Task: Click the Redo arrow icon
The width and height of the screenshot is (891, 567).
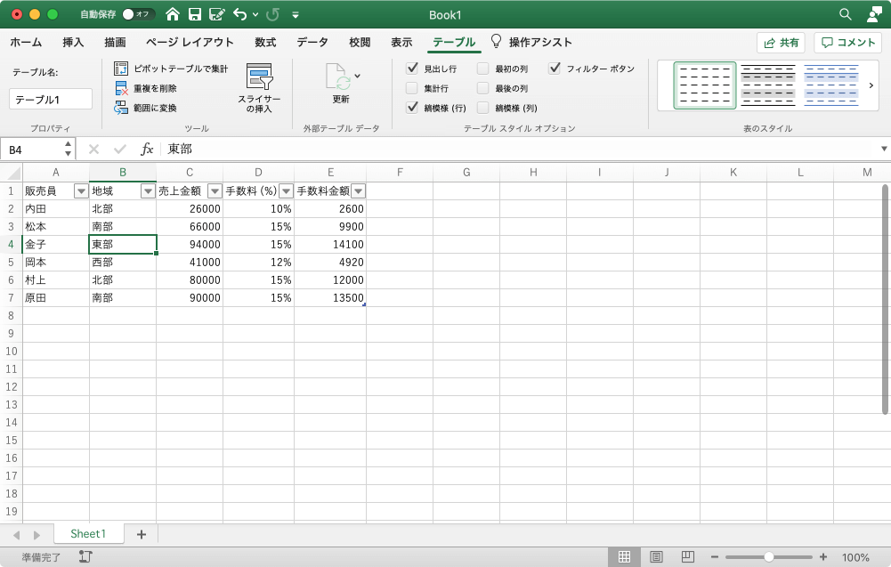Action: [273, 14]
